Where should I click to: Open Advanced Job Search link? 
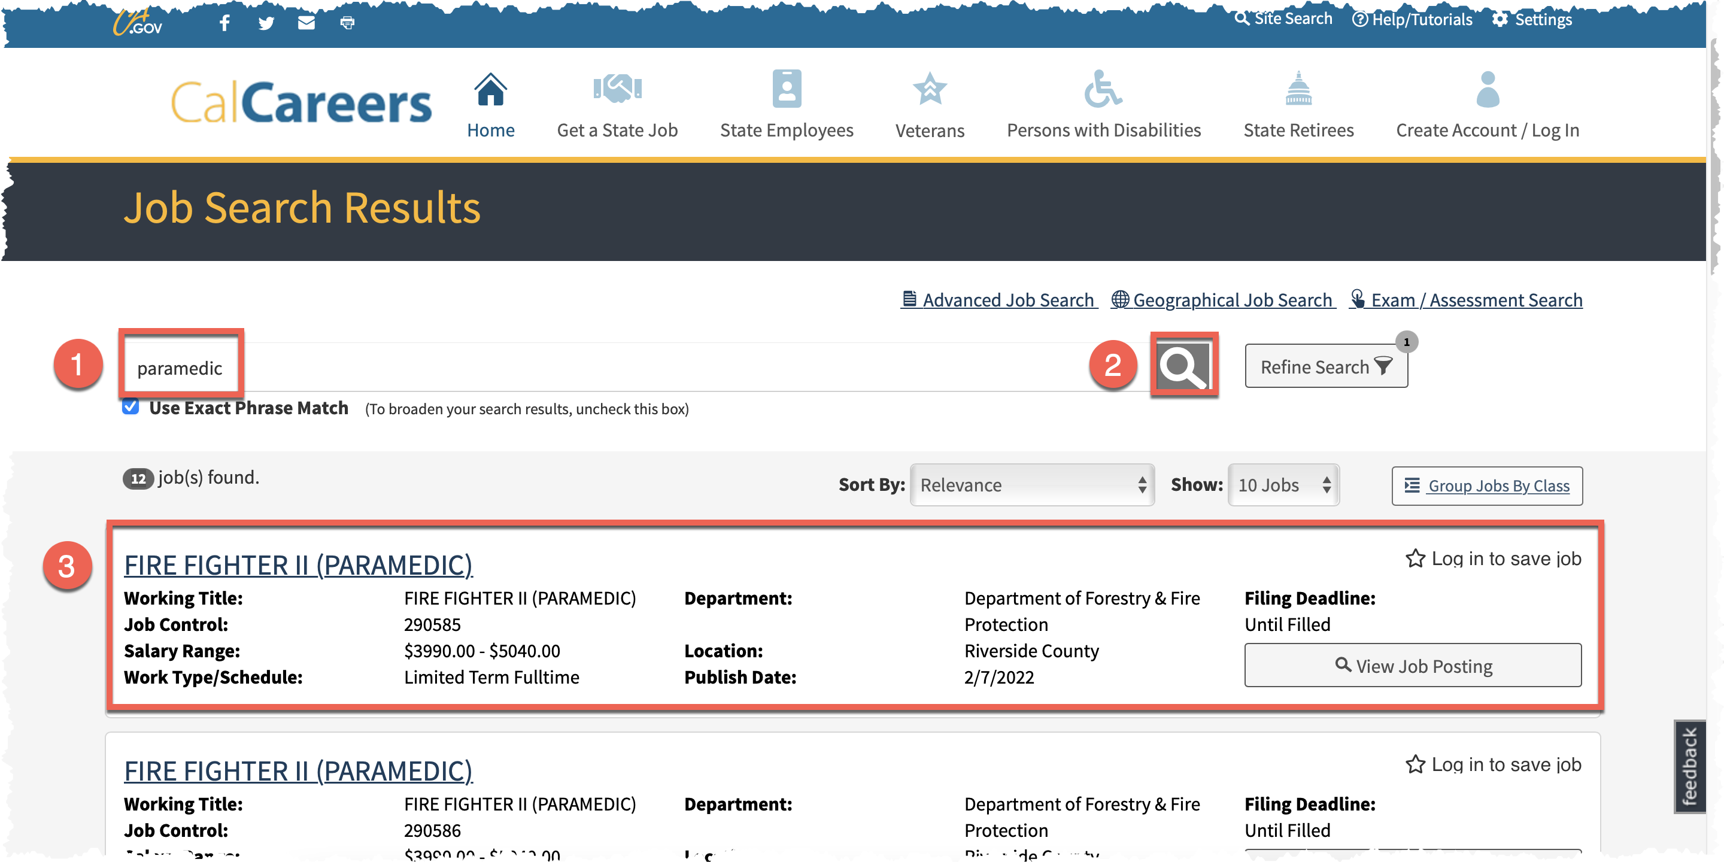point(998,300)
